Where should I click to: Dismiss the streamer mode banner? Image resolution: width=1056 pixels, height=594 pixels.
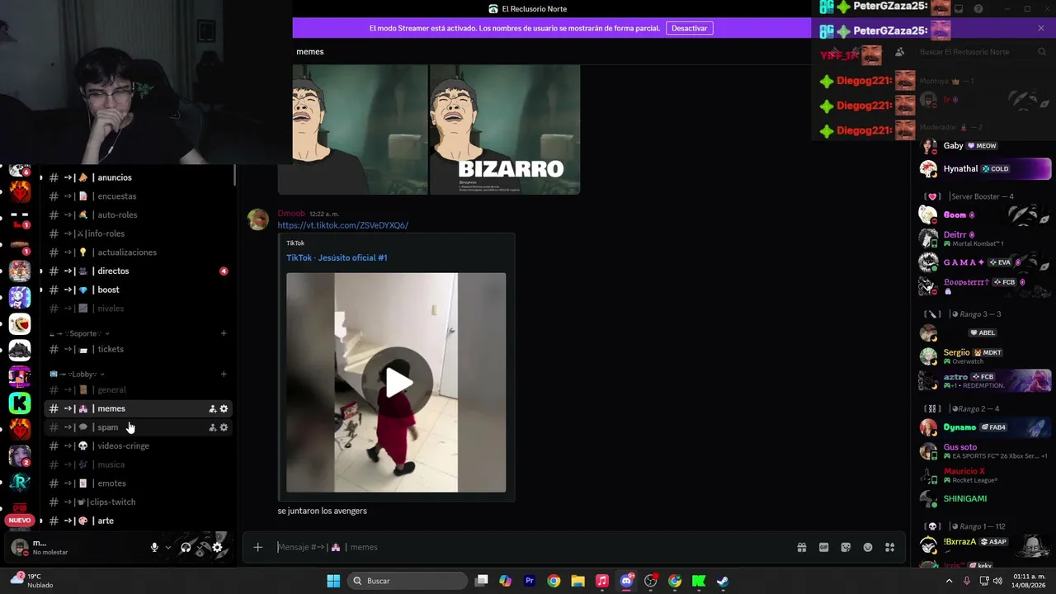[1041, 28]
